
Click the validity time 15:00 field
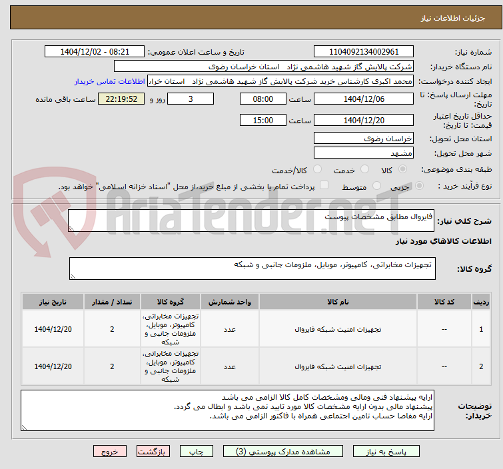pyautogui.click(x=262, y=121)
